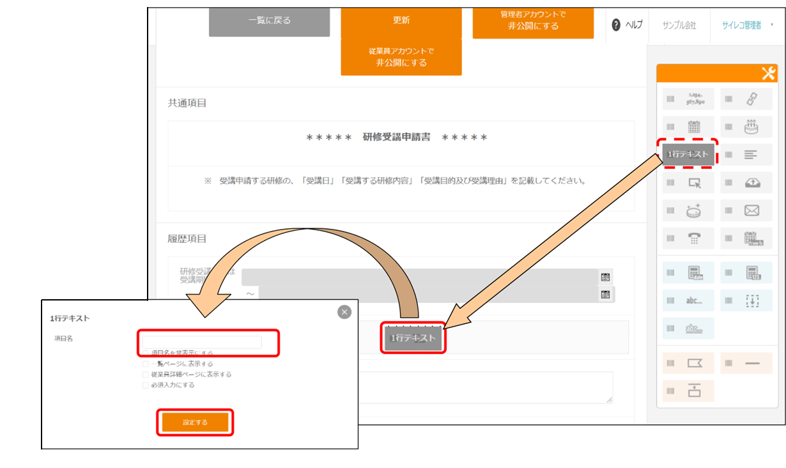
Task: Select the link field icon in the palette
Action: pos(751,99)
